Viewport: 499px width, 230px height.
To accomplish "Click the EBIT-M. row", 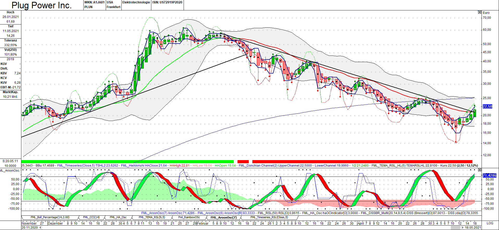I will click(x=10, y=87).
